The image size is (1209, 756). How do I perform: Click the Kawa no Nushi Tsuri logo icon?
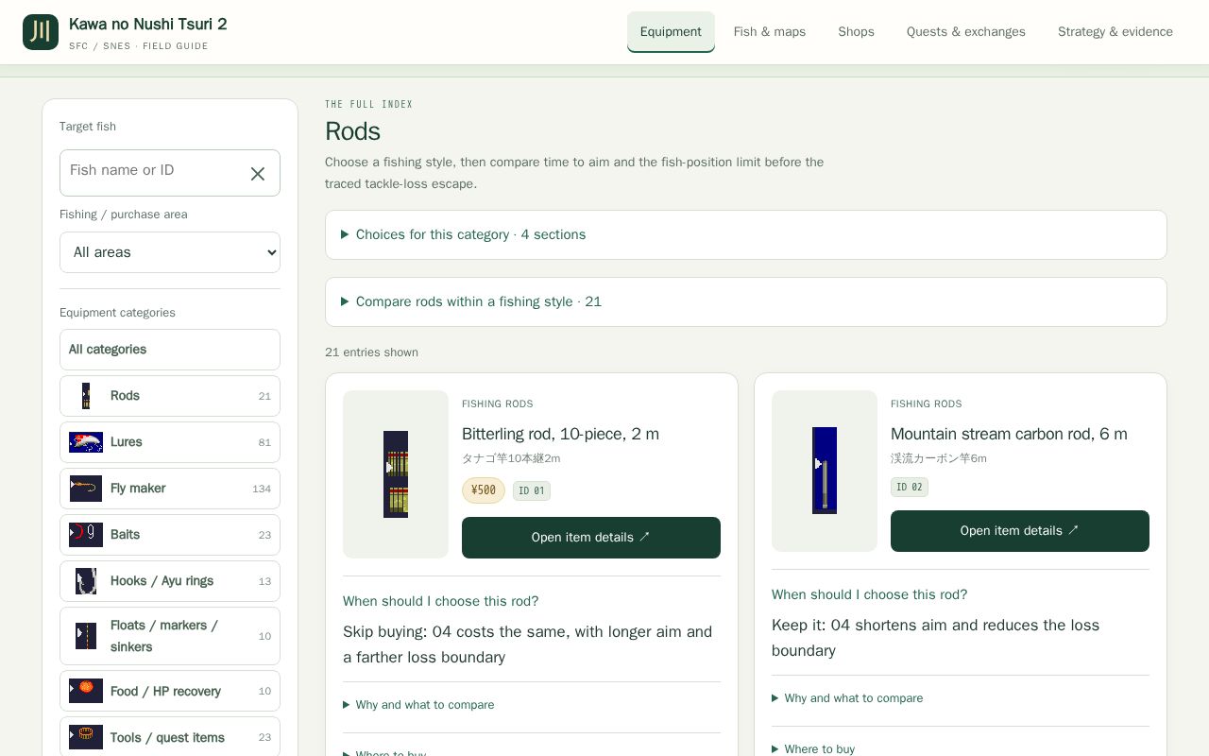41,32
